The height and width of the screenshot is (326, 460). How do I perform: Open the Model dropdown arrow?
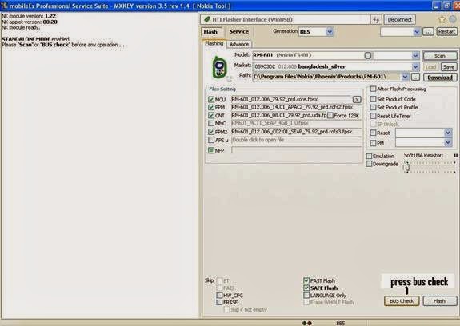coord(415,55)
